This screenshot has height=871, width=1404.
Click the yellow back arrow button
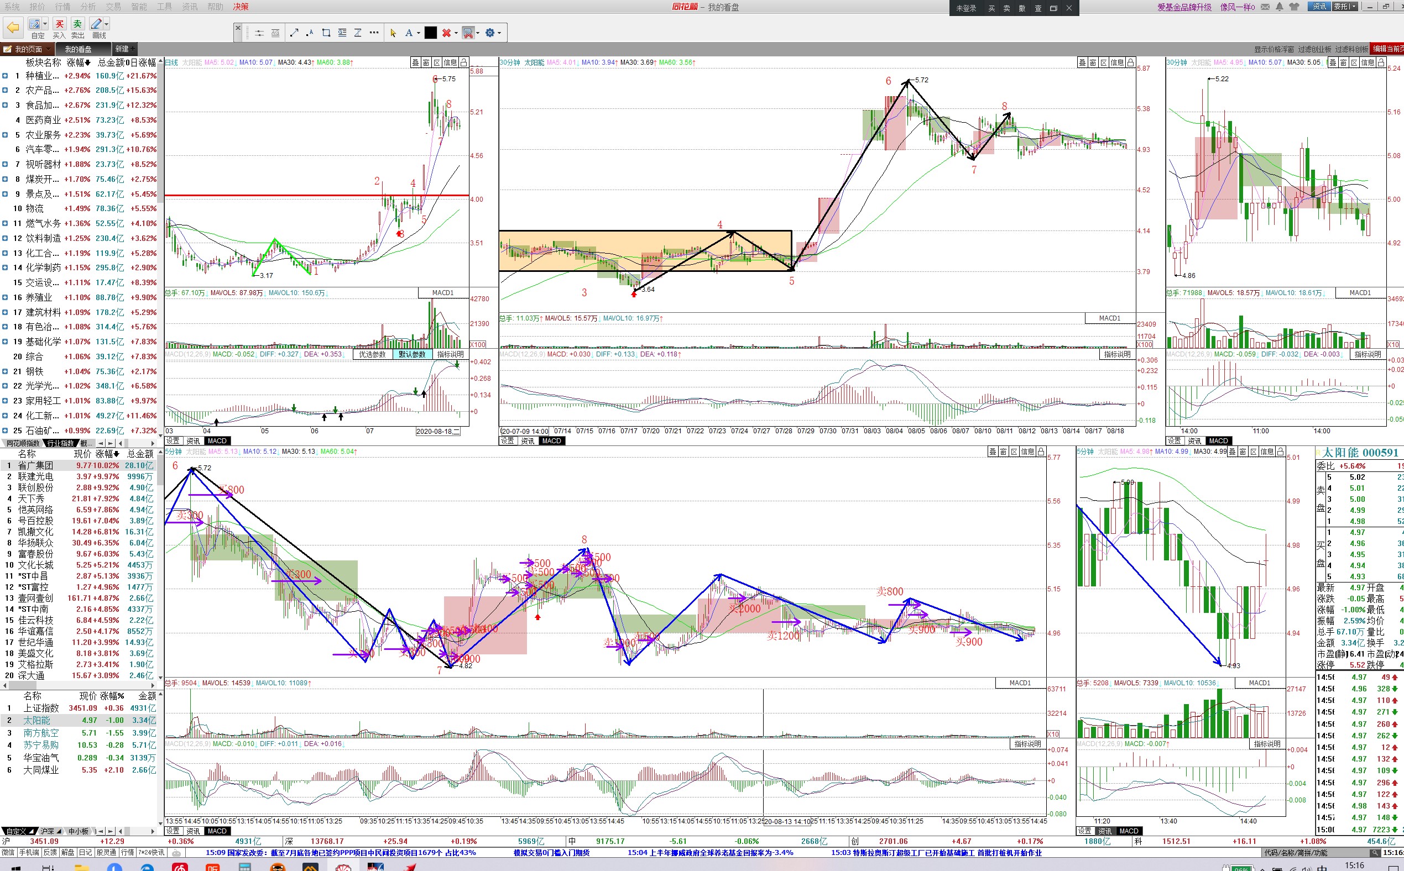pyautogui.click(x=13, y=27)
